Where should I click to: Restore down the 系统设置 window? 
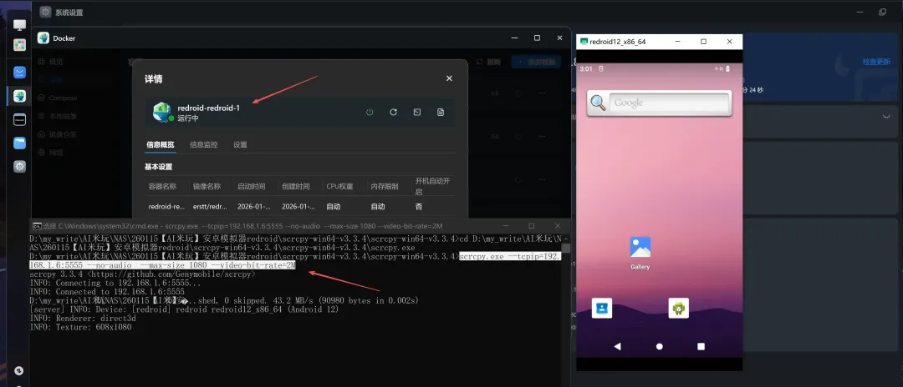(x=882, y=12)
